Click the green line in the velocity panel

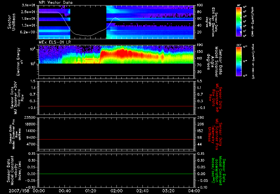pos(116,174)
